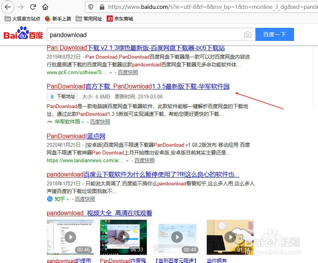318x263 pixels.
Task: Open video title pandownload的使用
Action: 69,260
